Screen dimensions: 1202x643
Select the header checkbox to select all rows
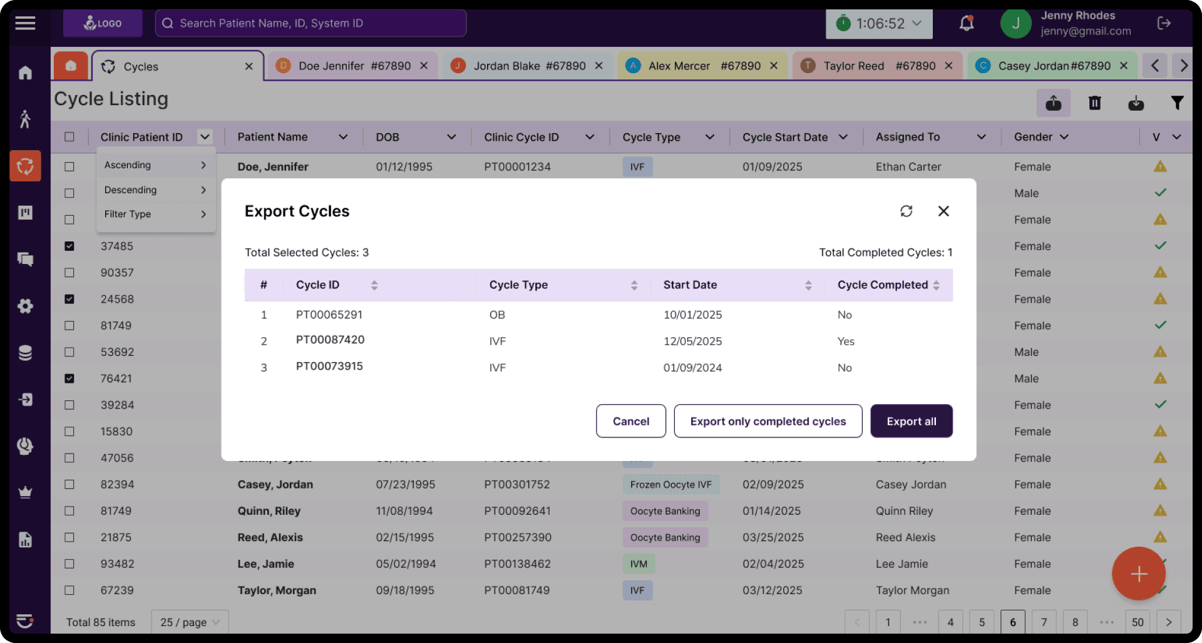(69, 136)
